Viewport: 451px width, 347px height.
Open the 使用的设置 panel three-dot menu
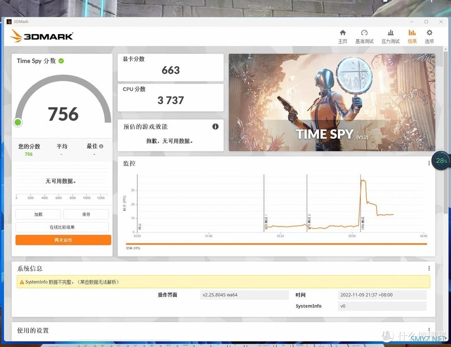429,330
